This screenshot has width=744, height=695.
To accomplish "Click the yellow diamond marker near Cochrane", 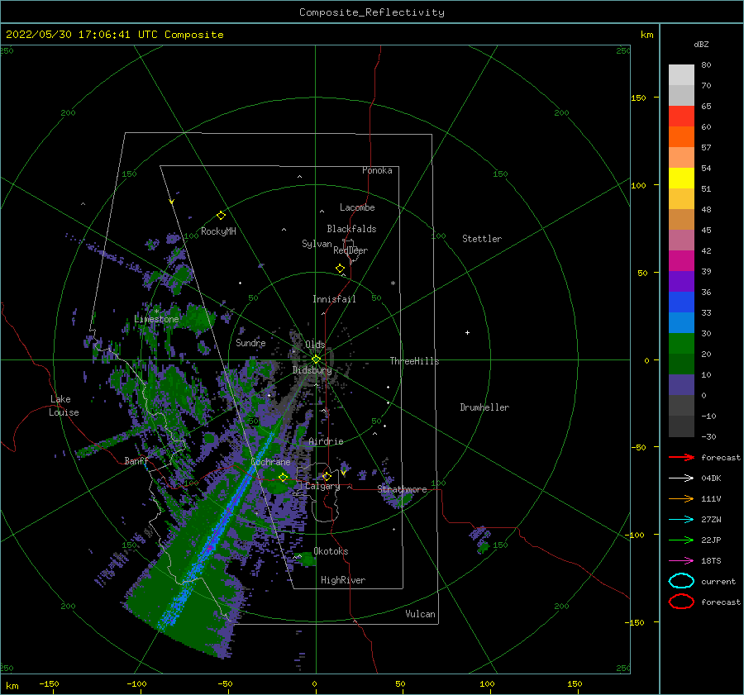I will (x=284, y=478).
